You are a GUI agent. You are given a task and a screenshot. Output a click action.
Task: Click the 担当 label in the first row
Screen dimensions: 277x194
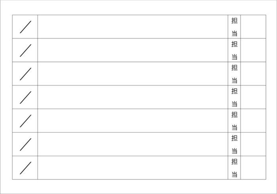(234, 27)
